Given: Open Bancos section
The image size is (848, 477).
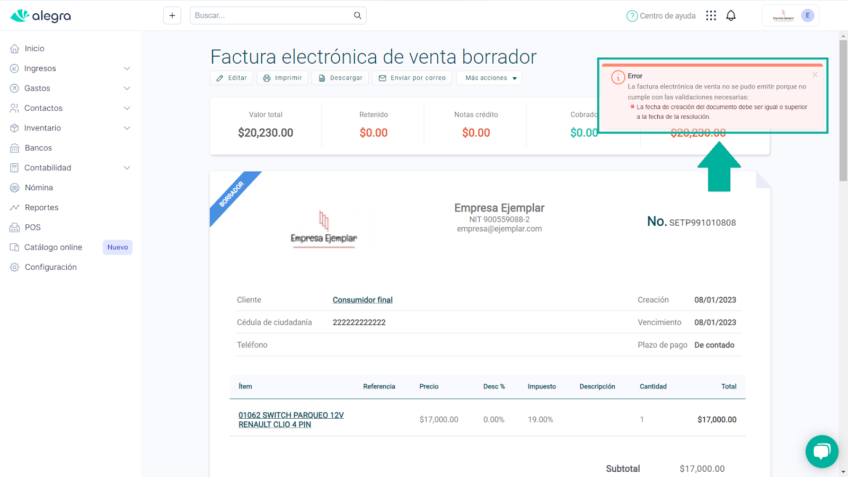Looking at the screenshot, I should (38, 148).
